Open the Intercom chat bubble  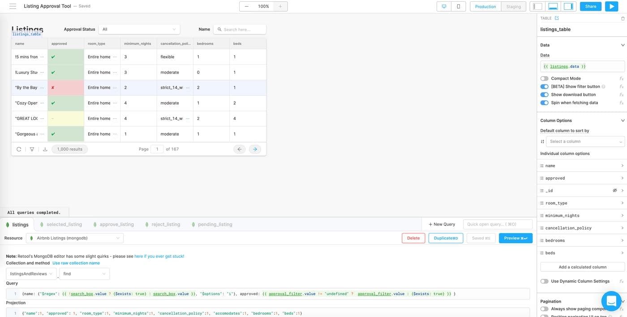tap(611, 301)
